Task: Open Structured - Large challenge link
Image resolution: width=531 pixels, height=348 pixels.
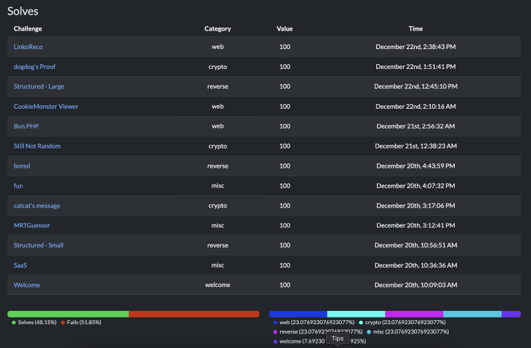Action: (38, 87)
